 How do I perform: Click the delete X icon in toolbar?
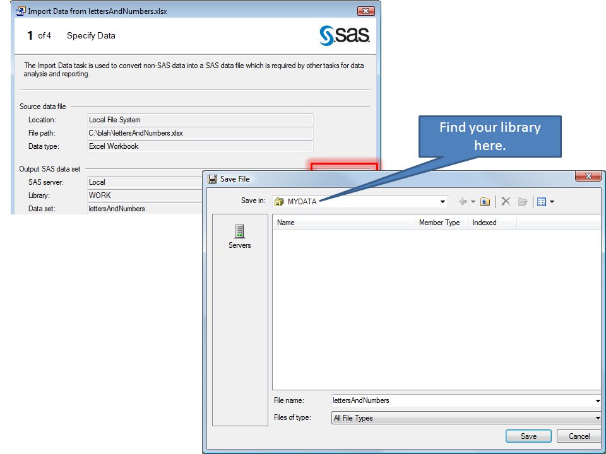click(506, 201)
